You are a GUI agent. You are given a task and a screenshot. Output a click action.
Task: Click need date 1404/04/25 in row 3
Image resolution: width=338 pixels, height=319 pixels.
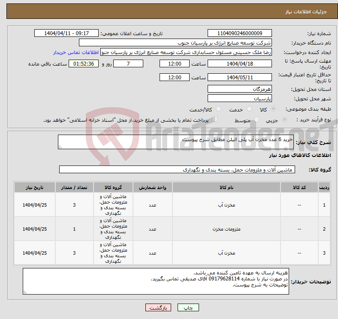pos(35,253)
